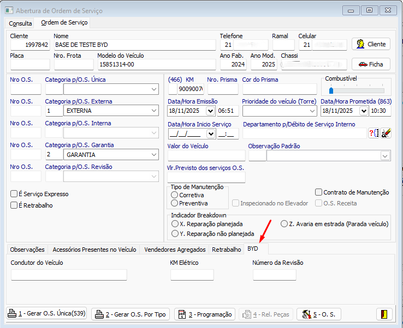The height and width of the screenshot is (328, 403).
Task: Click the 5 - O. S. tools button
Action: pyautogui.click(x=319, y=314)
